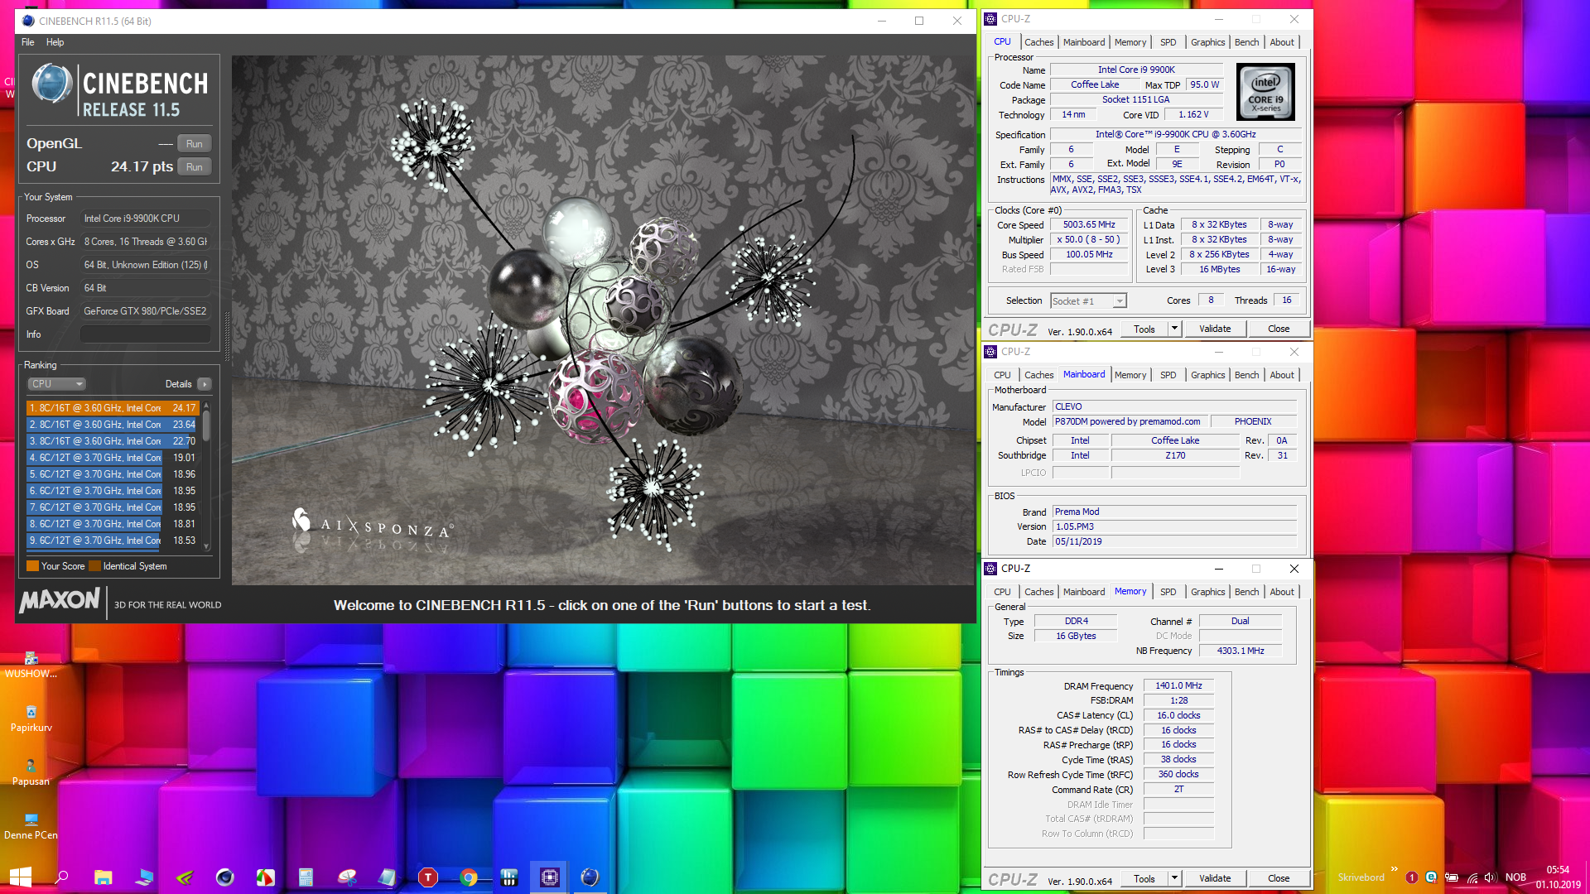
Task: Open Wi-Fi network tray icon
Action: click(1472, 877)
